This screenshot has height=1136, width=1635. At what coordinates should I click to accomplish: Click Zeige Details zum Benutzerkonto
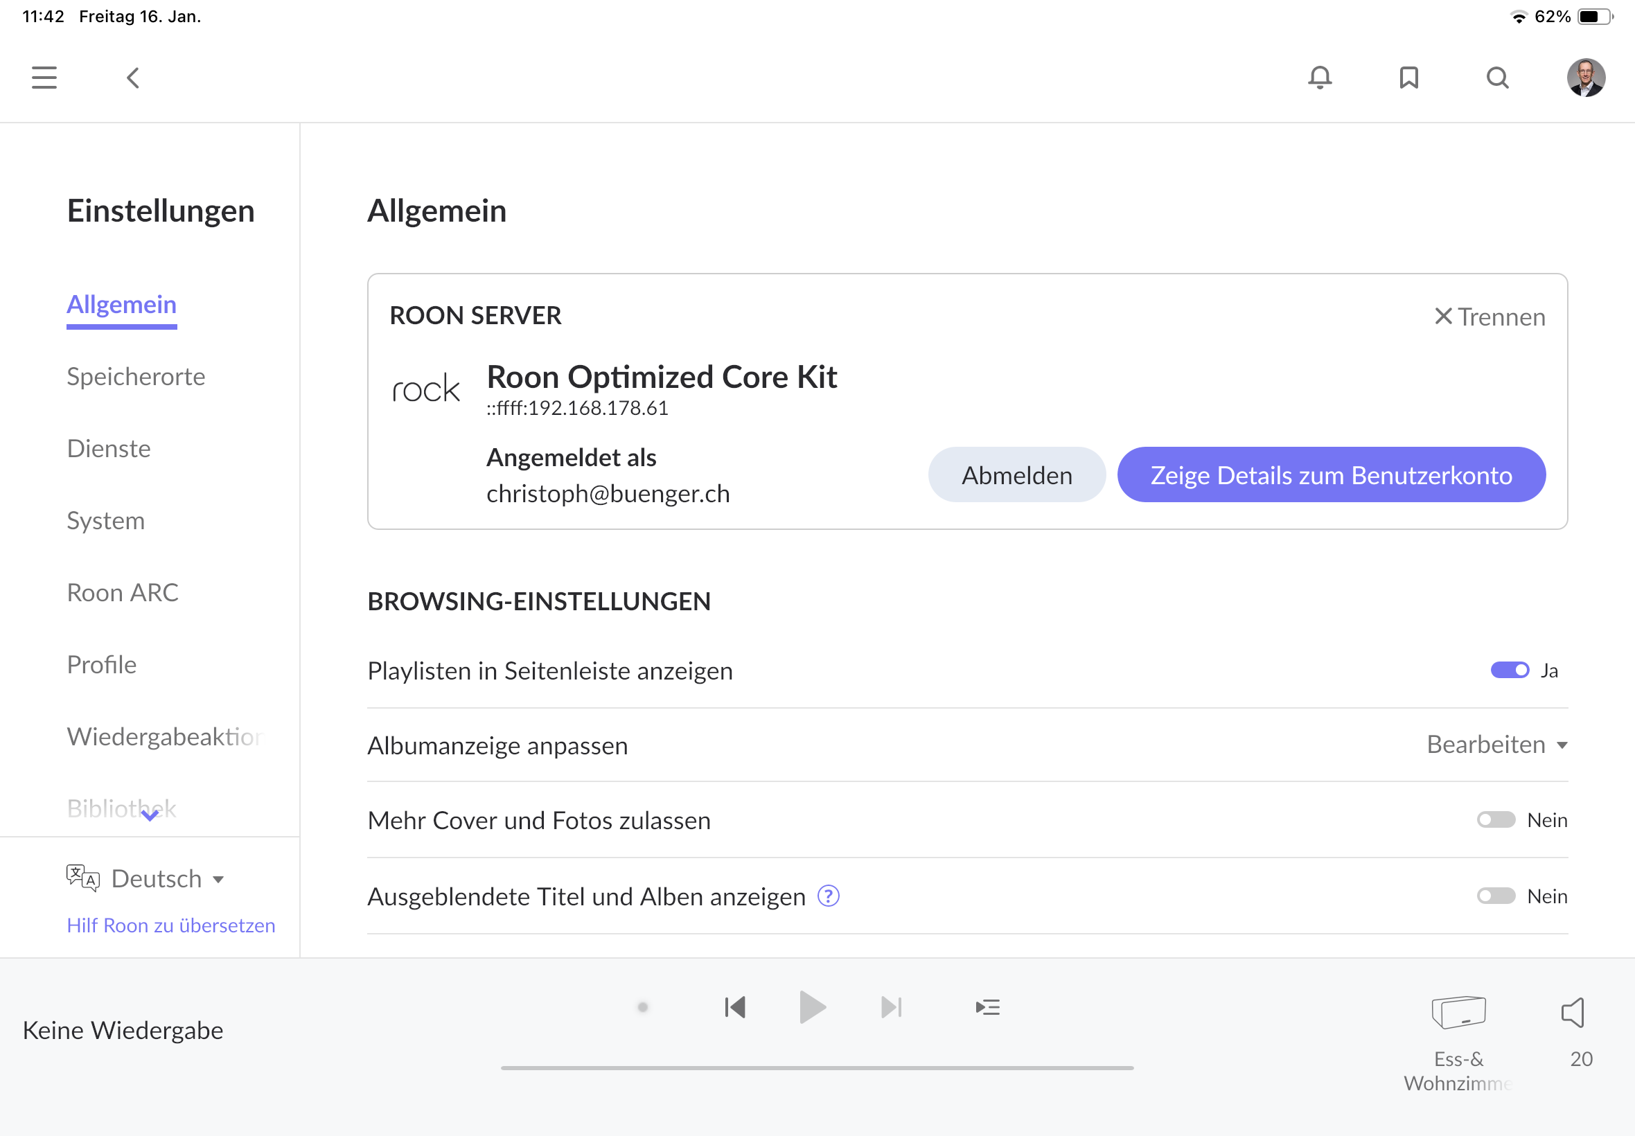[x=1330, y=474]
